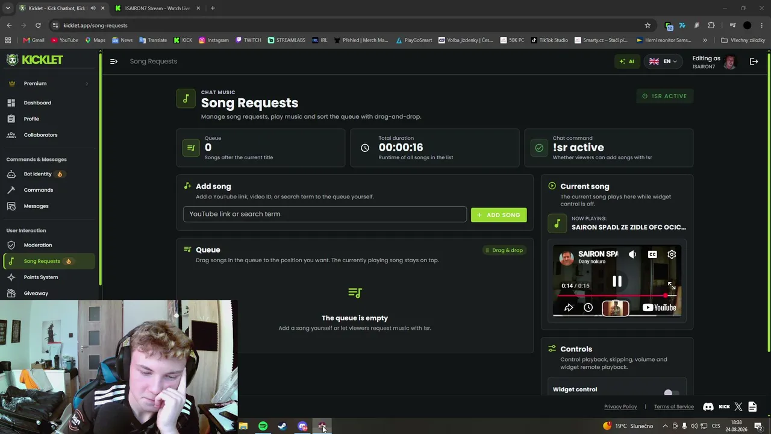
Task: Reload the page
Action: 38,25
